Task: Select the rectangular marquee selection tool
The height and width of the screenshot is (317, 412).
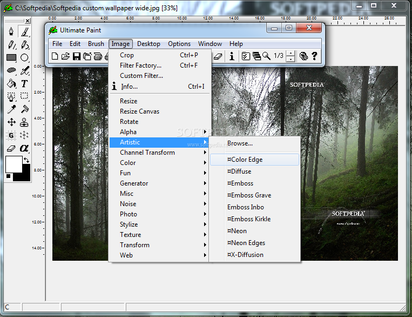Action: click(24, 96)
